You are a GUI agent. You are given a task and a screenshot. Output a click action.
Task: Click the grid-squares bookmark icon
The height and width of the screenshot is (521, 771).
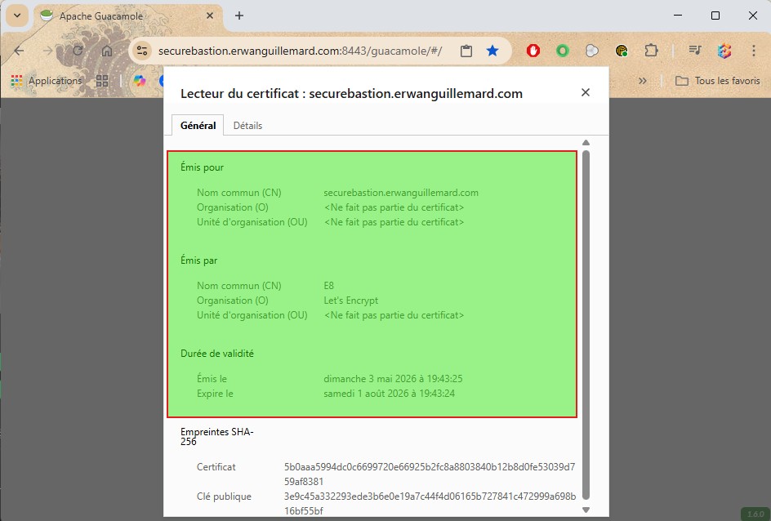[102, 81]
